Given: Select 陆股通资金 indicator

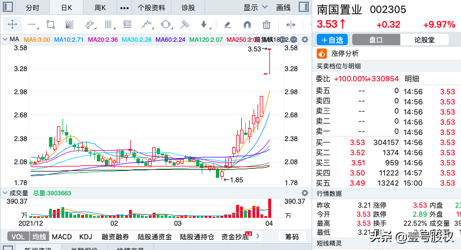Looking at the screenshot, I should [x=154, y=237].
